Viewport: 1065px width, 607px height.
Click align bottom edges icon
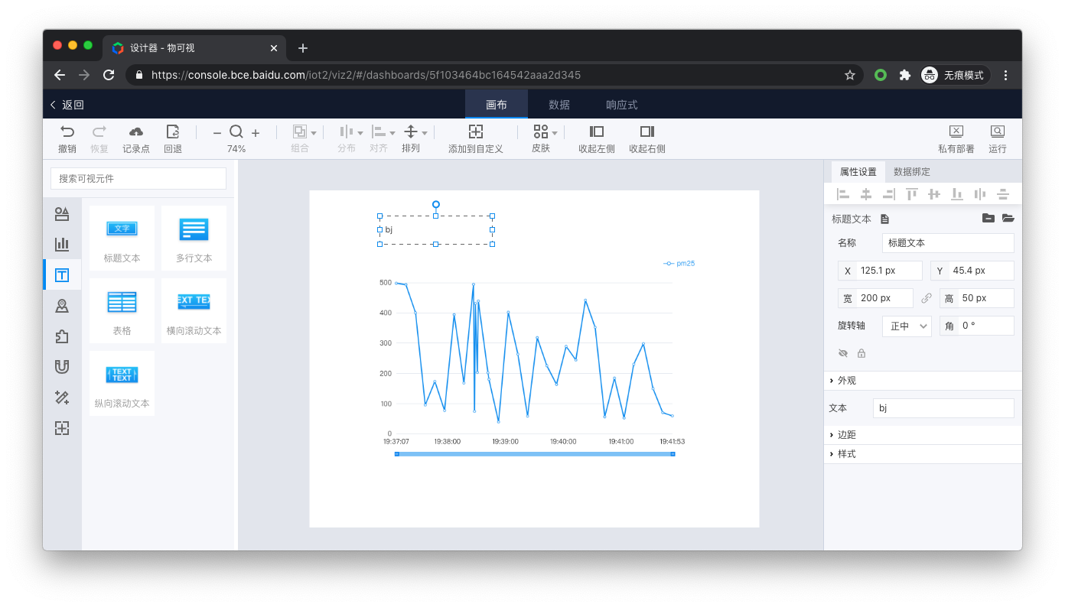[957, 194]
